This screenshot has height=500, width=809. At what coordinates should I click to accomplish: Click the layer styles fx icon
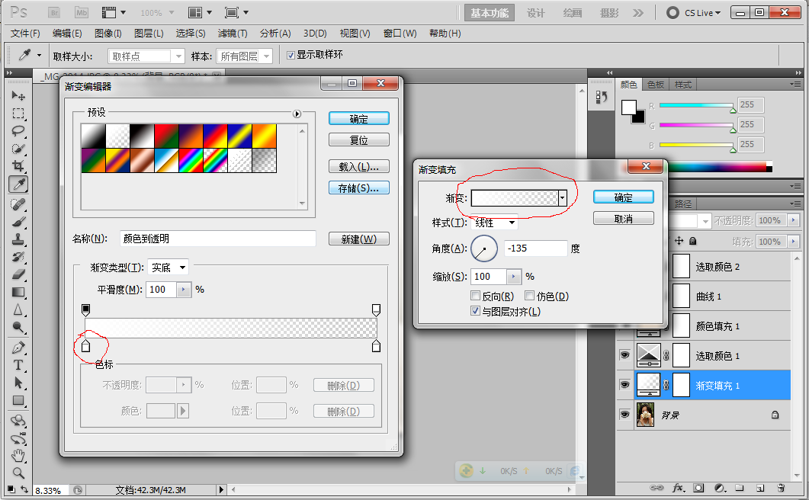(x=678, y=488)
